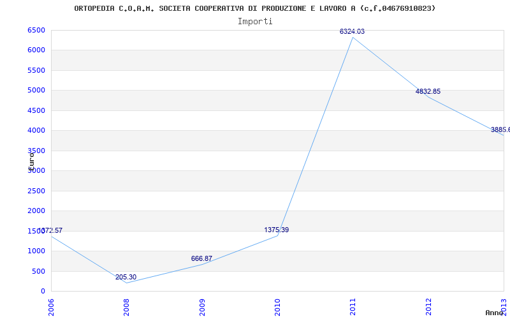Click the 5500 y-axis tick label

[x=36, y=70]
